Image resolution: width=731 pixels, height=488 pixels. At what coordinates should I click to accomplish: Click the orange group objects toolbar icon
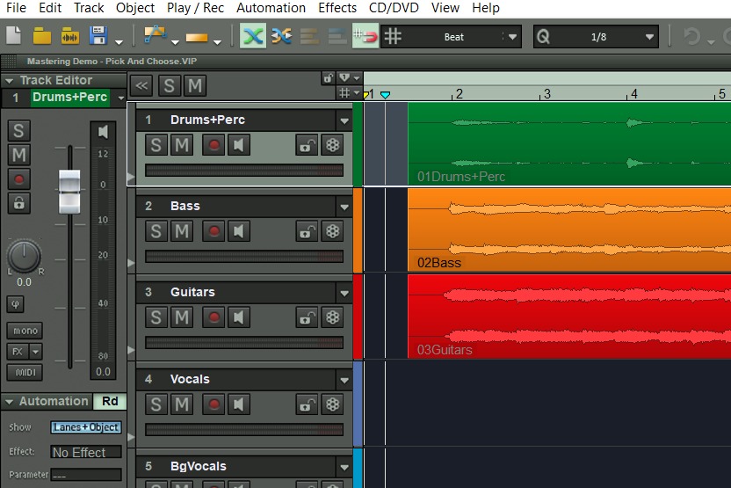(x=309, y=36)
